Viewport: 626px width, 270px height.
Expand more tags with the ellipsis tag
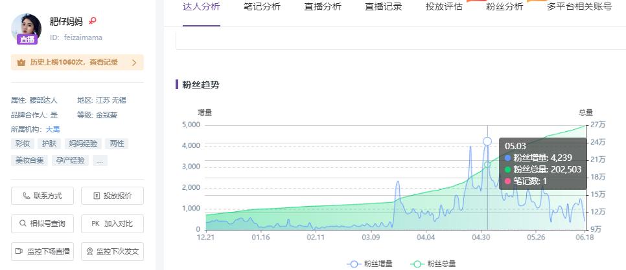coord(100,160)
